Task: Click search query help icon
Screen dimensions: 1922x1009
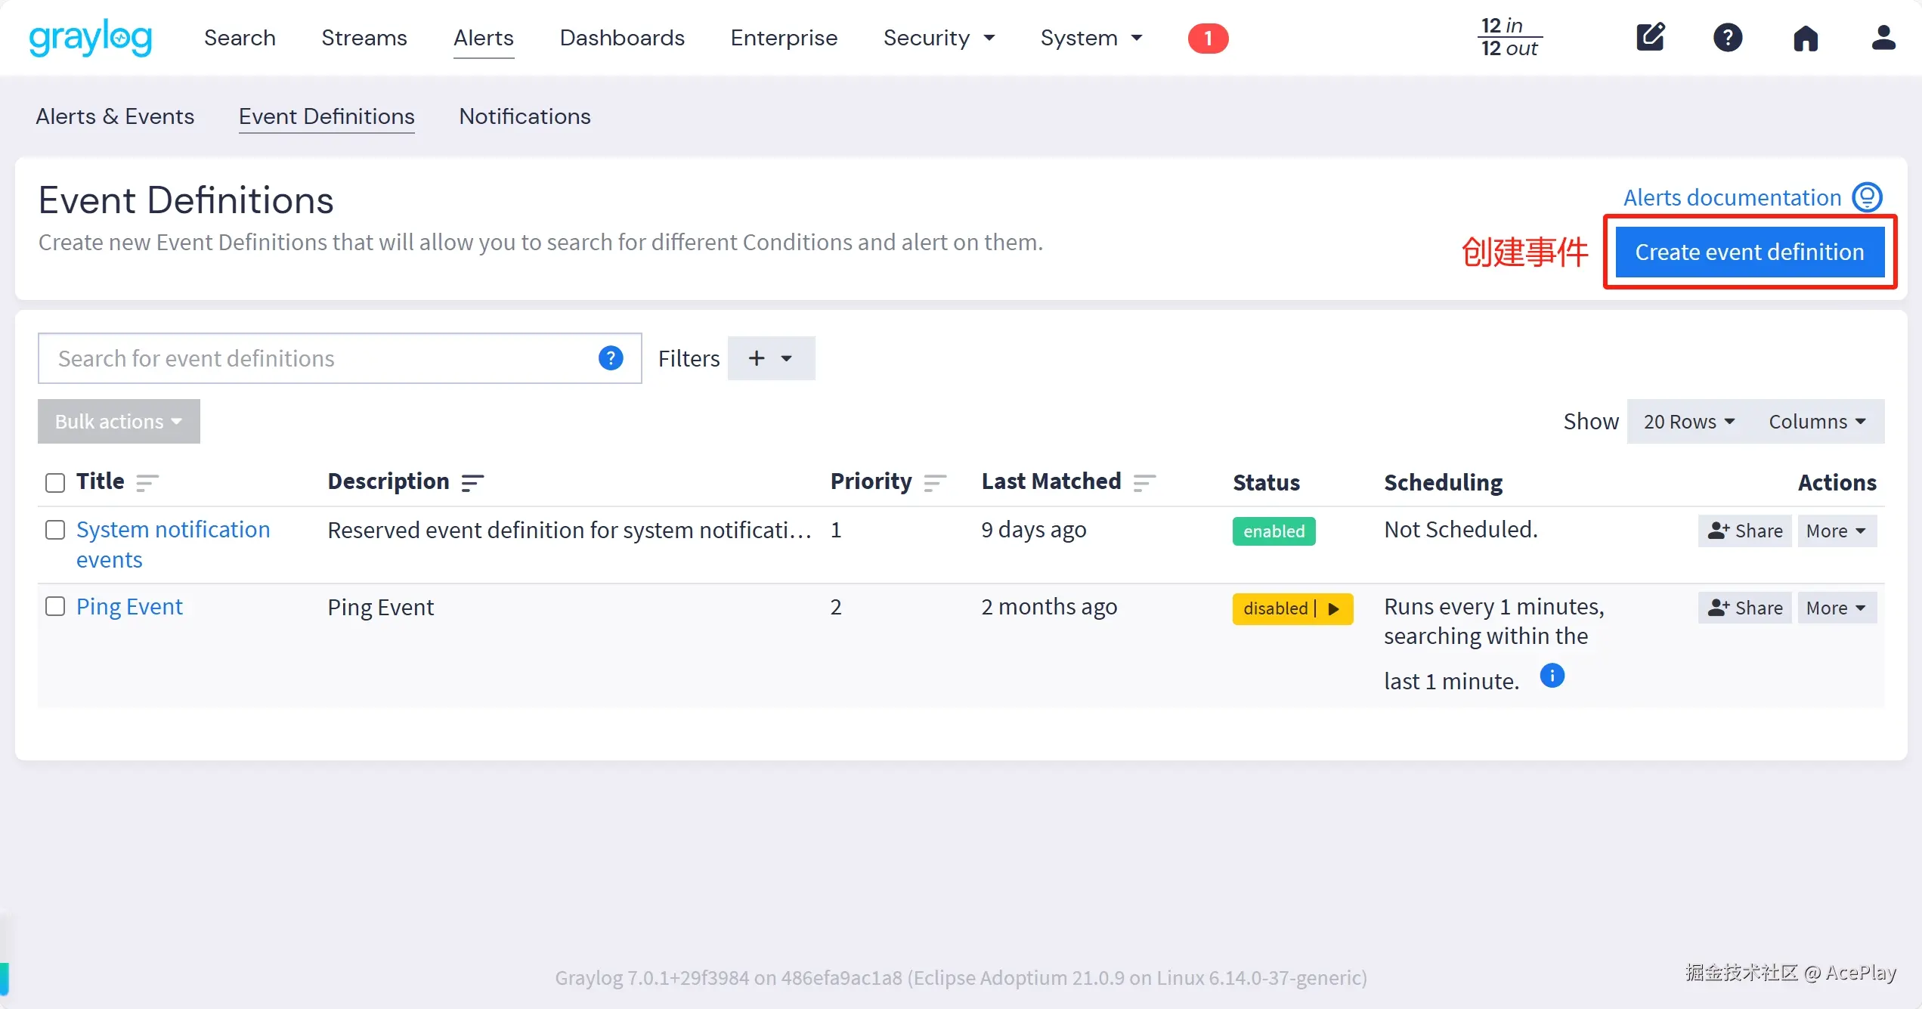Action: 610,358
